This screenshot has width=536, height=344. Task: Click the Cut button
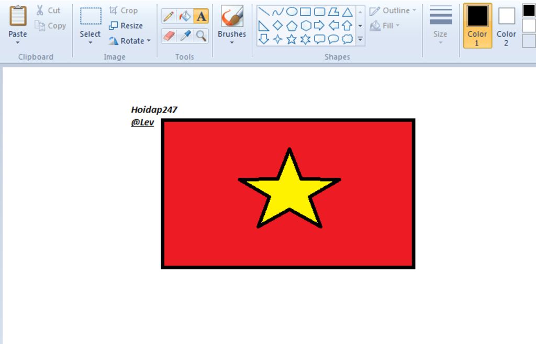point(48,10)
